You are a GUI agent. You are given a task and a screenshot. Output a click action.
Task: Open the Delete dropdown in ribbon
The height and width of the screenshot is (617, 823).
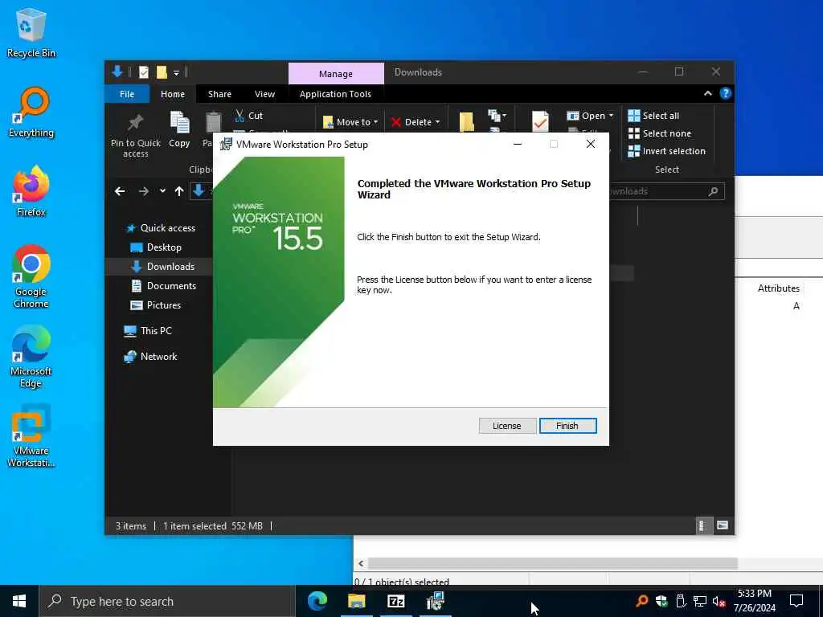[x=416, y=122]
